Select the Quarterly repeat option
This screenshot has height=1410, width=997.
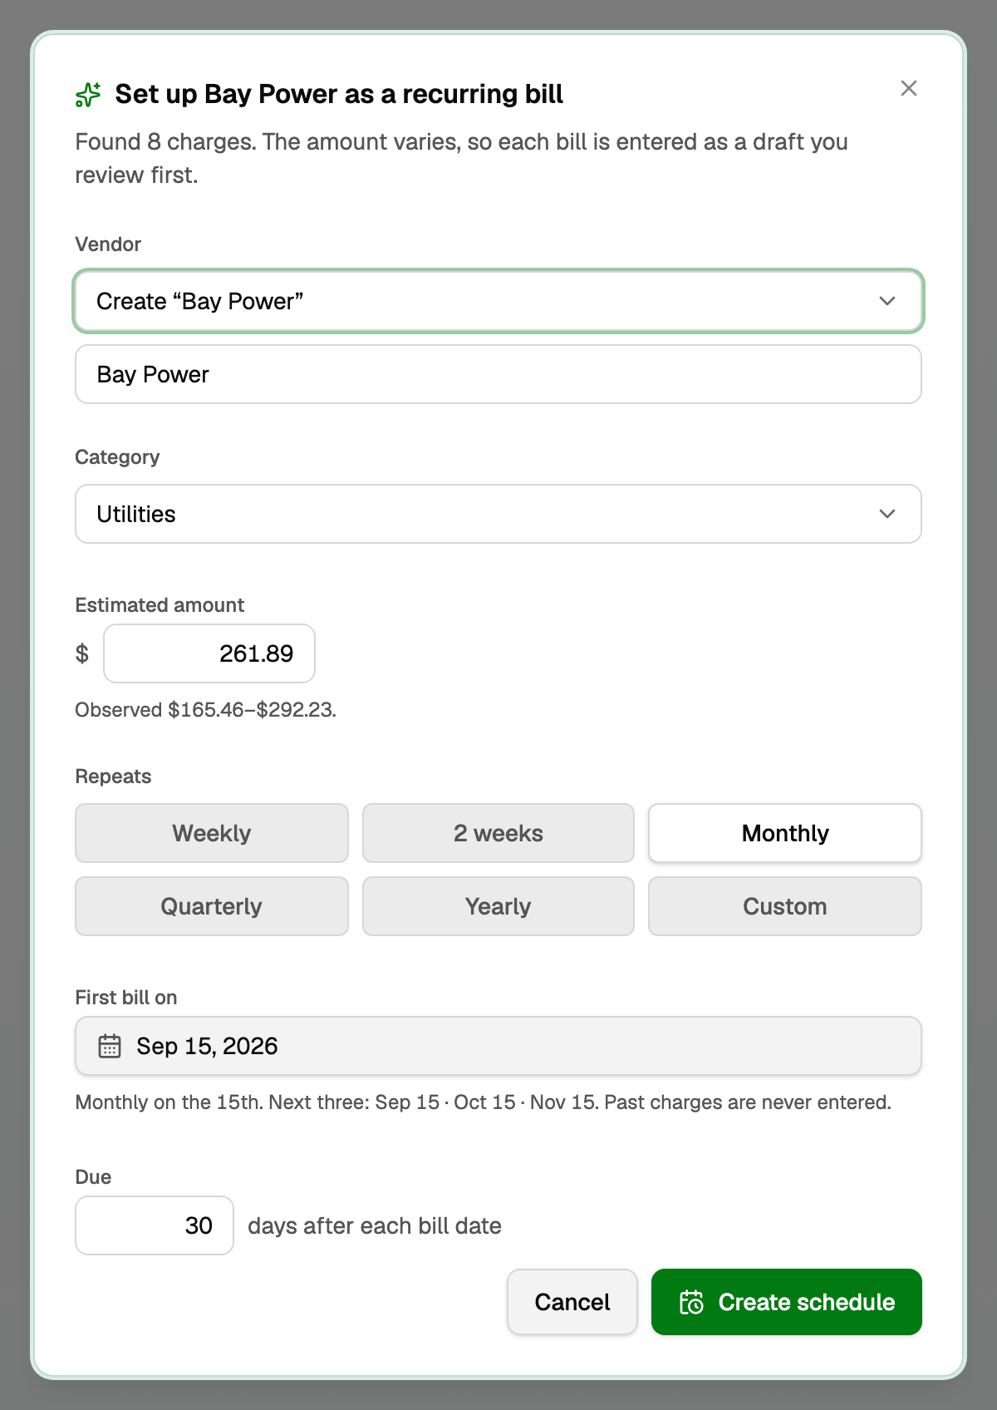[x=212, y=906]
